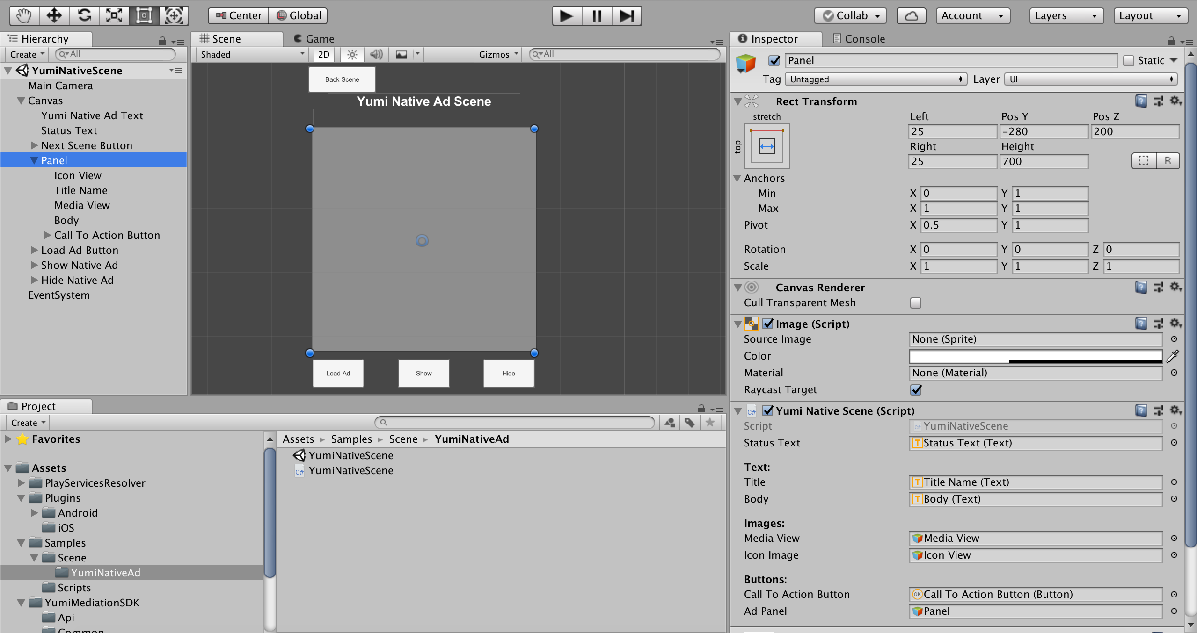The width and height of the screenshot is (1197, 633).
Task: Click the cloud services icon
Action: 911,16
